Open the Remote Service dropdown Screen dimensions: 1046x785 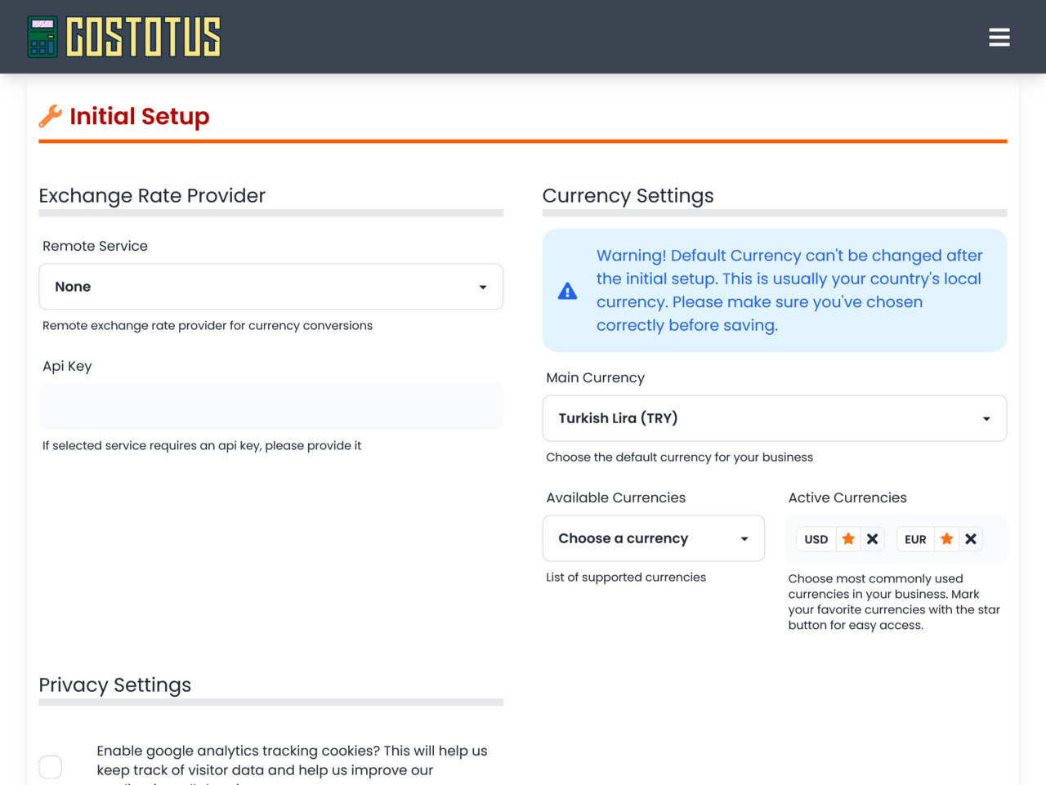pyautogui.click(x=270, y=287)
